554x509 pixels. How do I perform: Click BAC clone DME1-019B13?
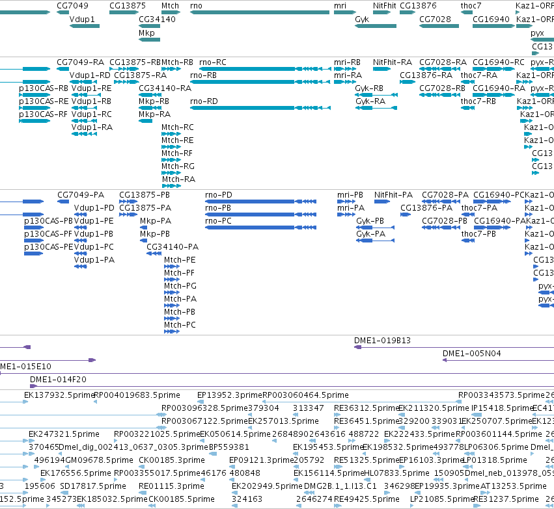point(454,347)
